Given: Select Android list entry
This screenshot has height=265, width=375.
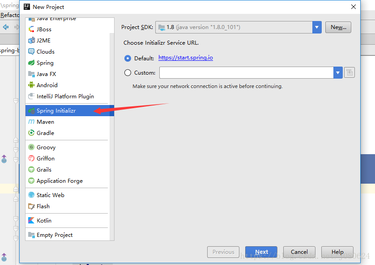Looking at the screenshot, I should click(70, 85).
